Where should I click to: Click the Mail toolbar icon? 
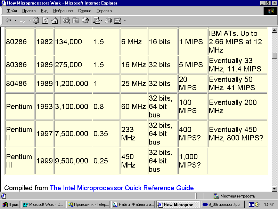click(97, 21)
